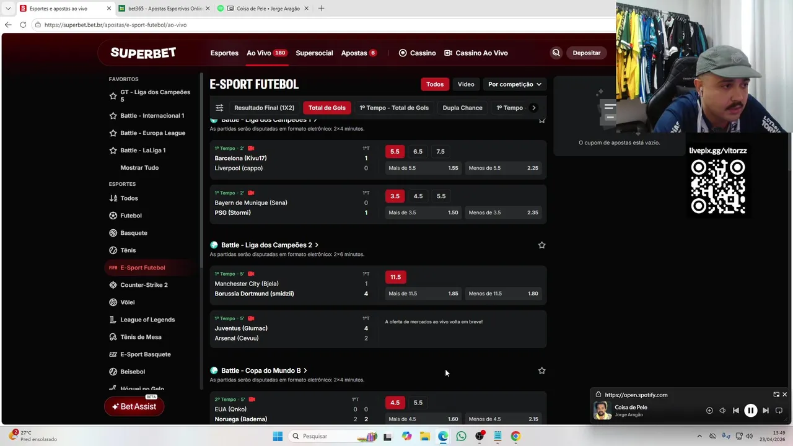Open live video for Juventus vs Arsenal
The image size is (793, 446).
tap(251, 318)
